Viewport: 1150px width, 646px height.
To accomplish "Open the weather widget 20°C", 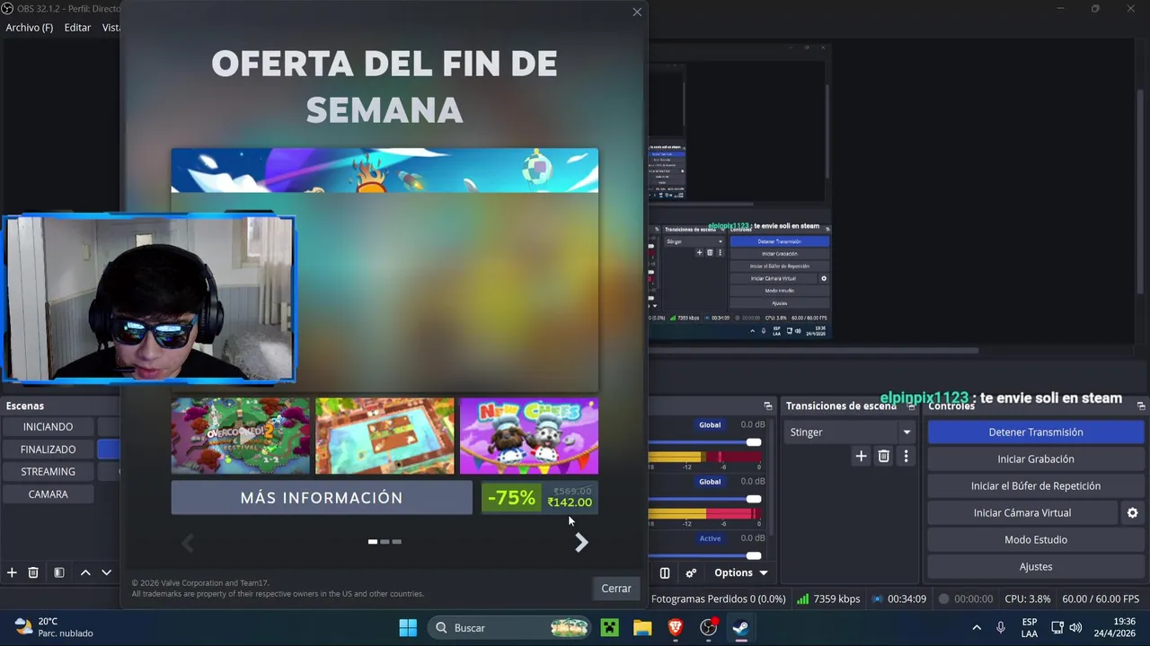I will [54, 627].
